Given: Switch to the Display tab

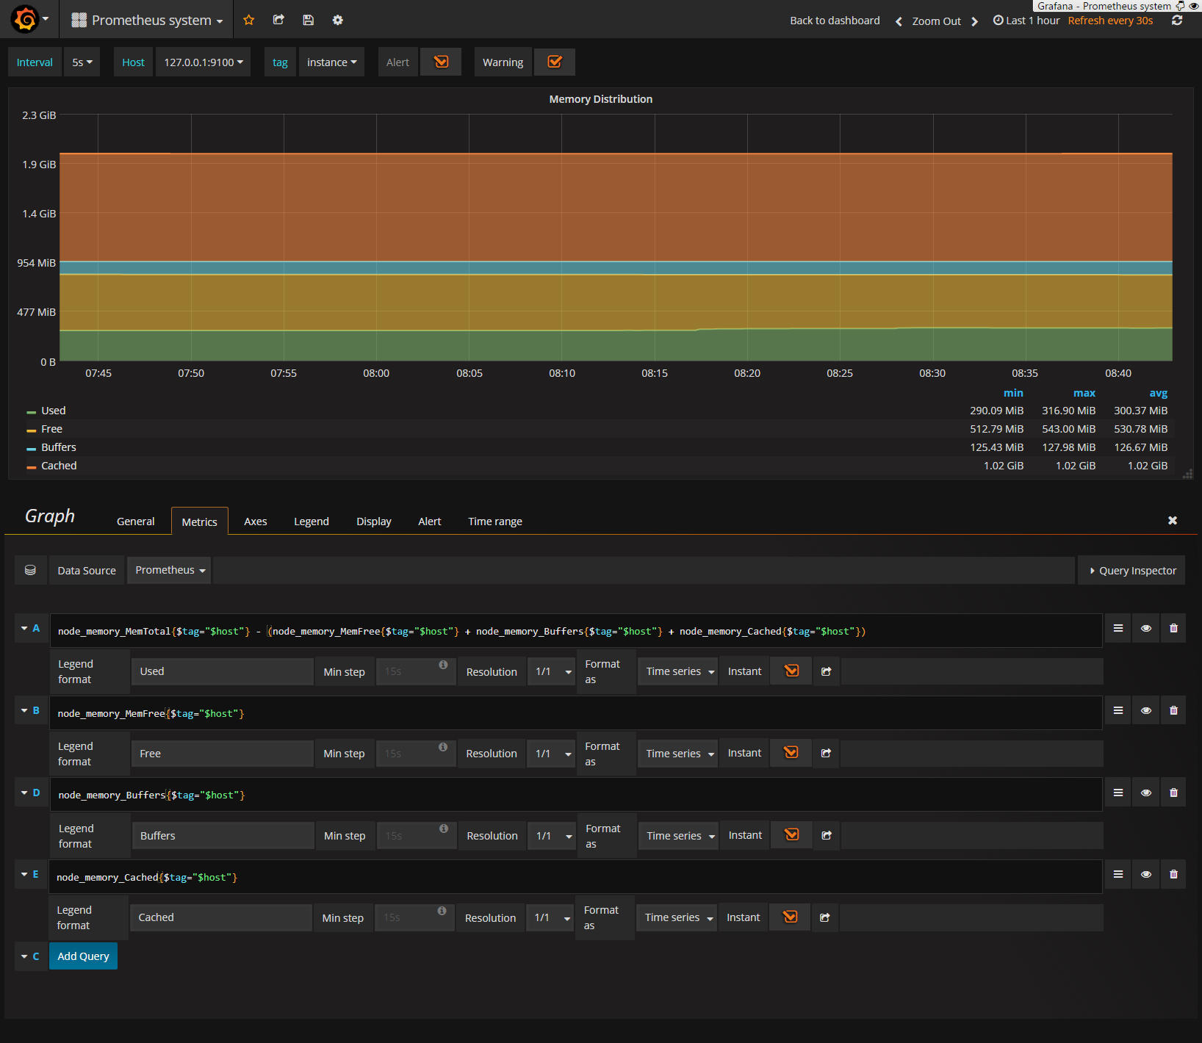Looking at the screenshot, I should [x=374, y=521].
